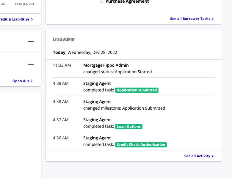Click the green Loan Options task badge
The width and height of the screenshot is (232, 179).
pyautogui.click(x=129, y=127)
